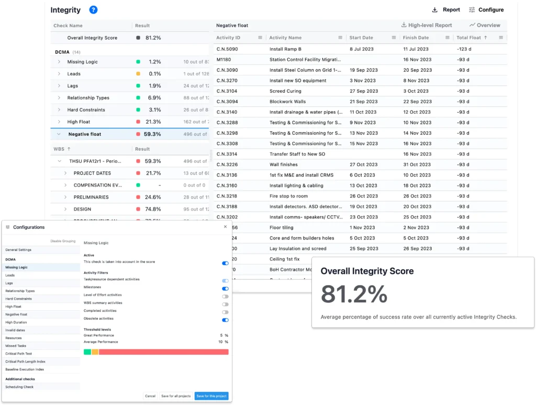Collapse the Negative float check row
Viewport: 536px width, 405px height.
[x=59, y=134]
